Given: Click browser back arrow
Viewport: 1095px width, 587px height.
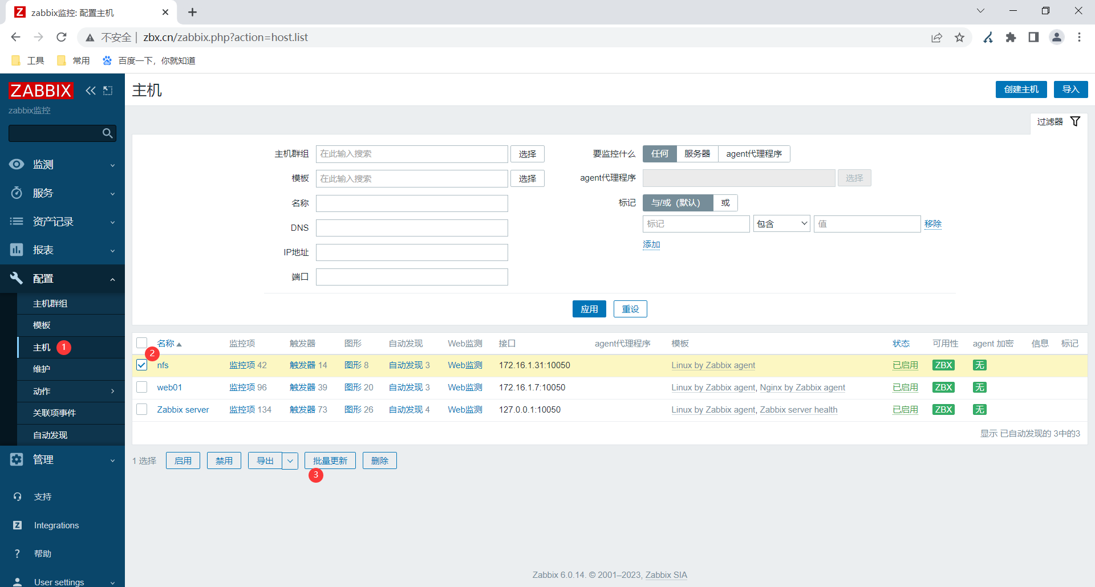Looking at the screenshot, I should 15,37.
